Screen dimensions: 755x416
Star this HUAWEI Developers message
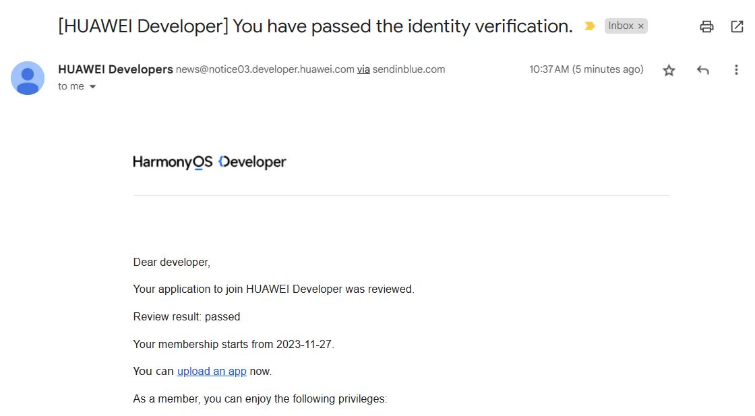tap(669, 71)
